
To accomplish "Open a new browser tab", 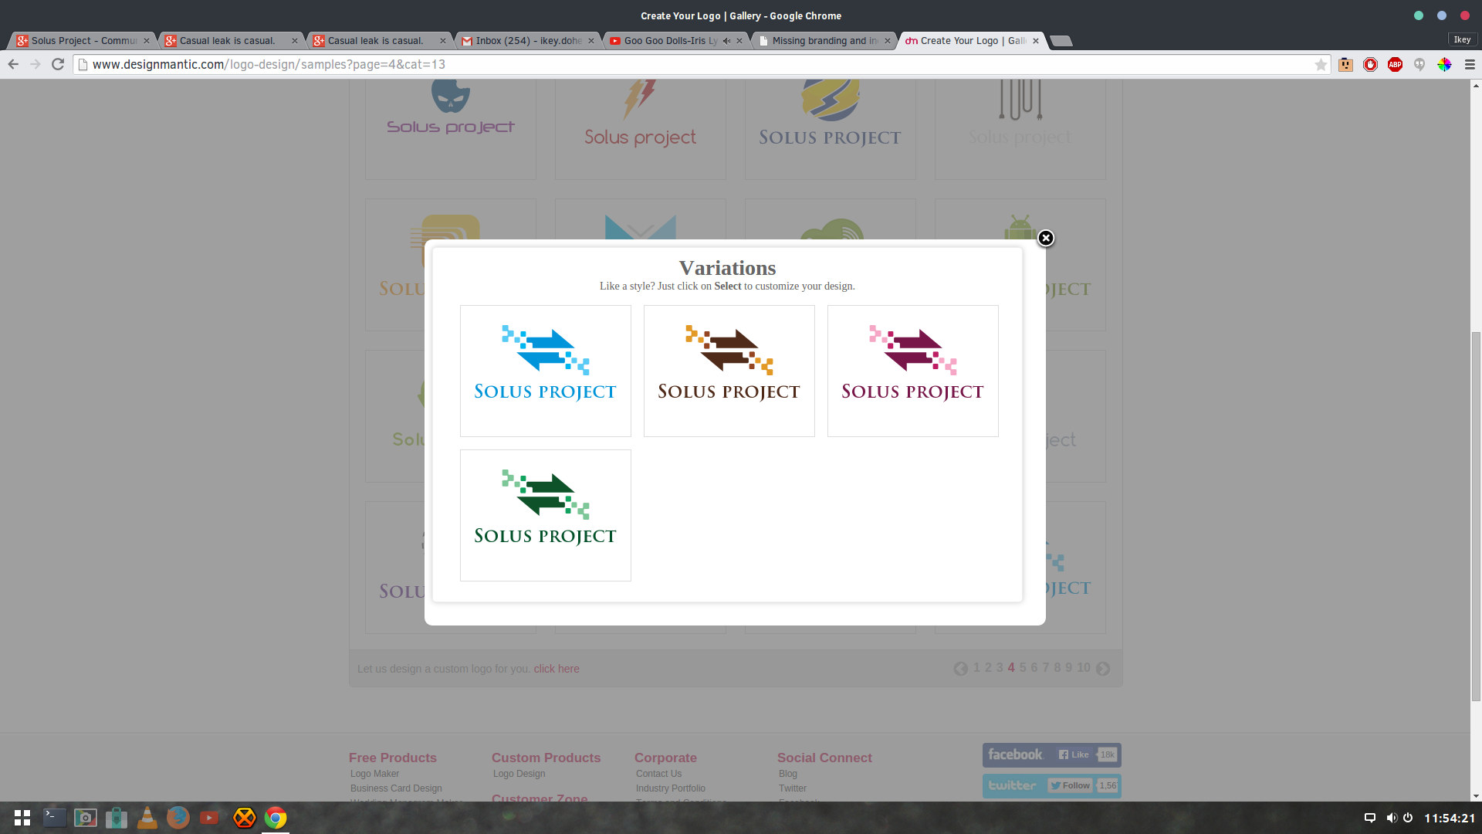I will [x=1062, y=41].
